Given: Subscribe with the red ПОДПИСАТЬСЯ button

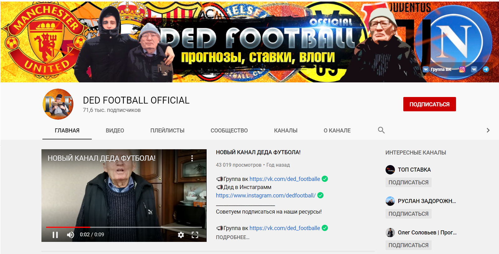Looking at the screenshot, I should (x=429, y=104).
